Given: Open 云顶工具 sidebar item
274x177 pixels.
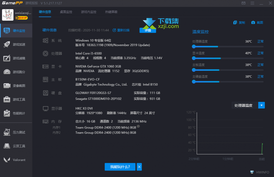Looking at the screenshot, I should [x=16, y=146].
